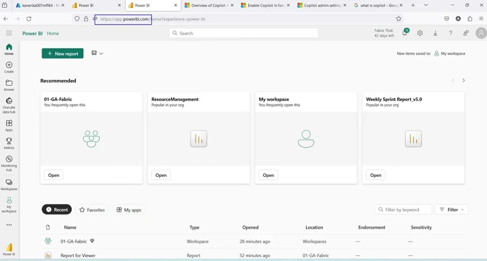
Task: Sort by the Type column header
Action: click(195, 227)
